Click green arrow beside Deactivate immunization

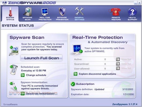click(23, 93)
